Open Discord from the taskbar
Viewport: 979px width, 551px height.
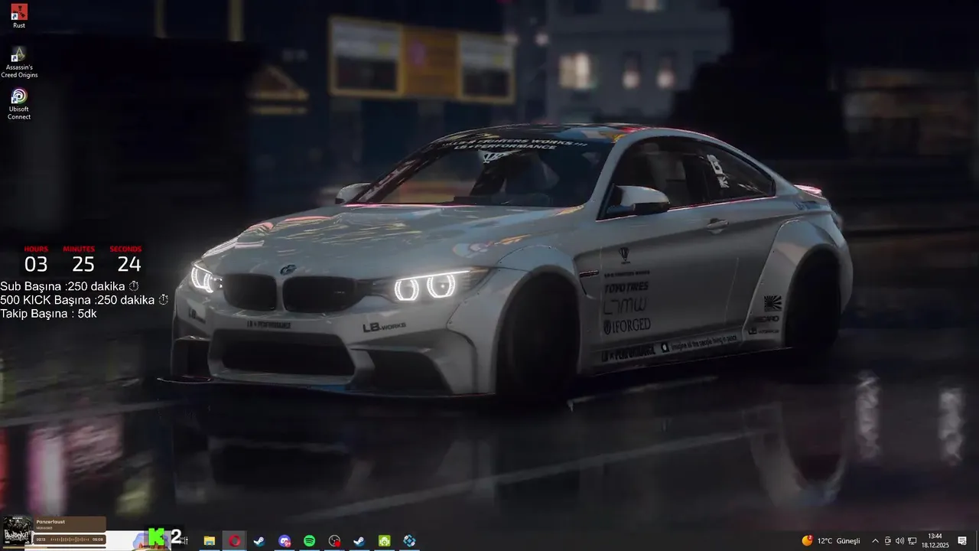tap(285, 540)
